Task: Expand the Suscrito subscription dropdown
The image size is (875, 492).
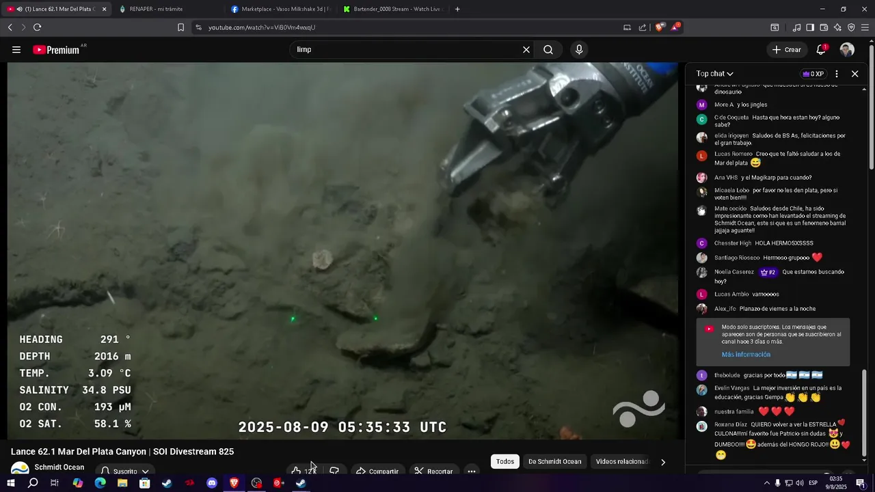Action: point(124,471)
